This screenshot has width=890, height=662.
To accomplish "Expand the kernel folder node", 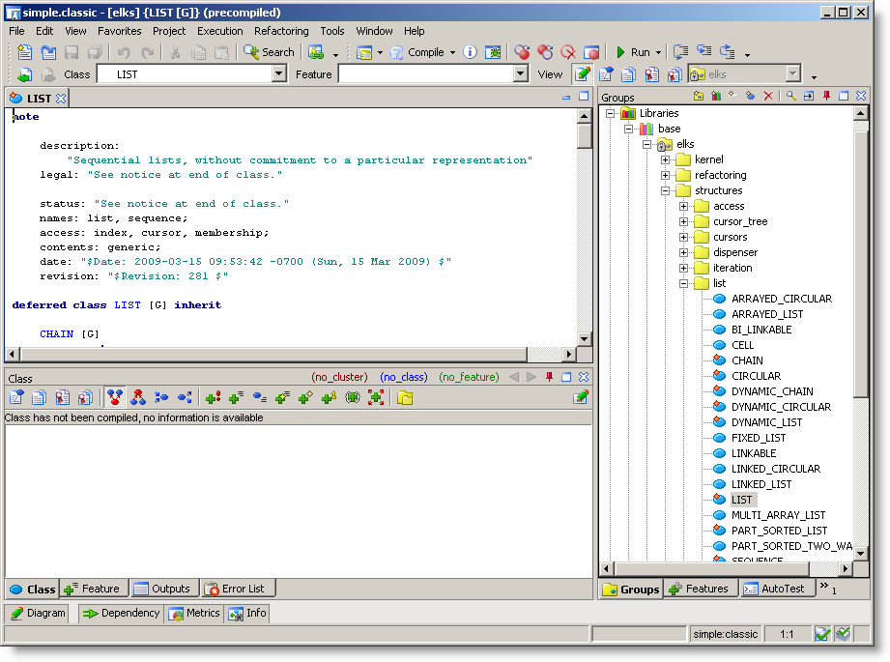I will (666, 159).
